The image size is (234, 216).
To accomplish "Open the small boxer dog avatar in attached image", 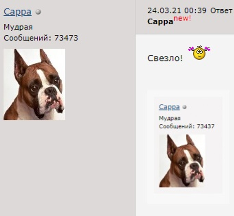I will coord(182,161).
